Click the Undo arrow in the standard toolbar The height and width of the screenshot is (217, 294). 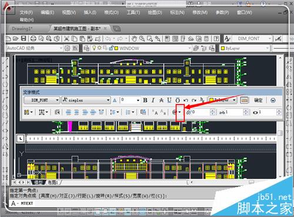108,39
